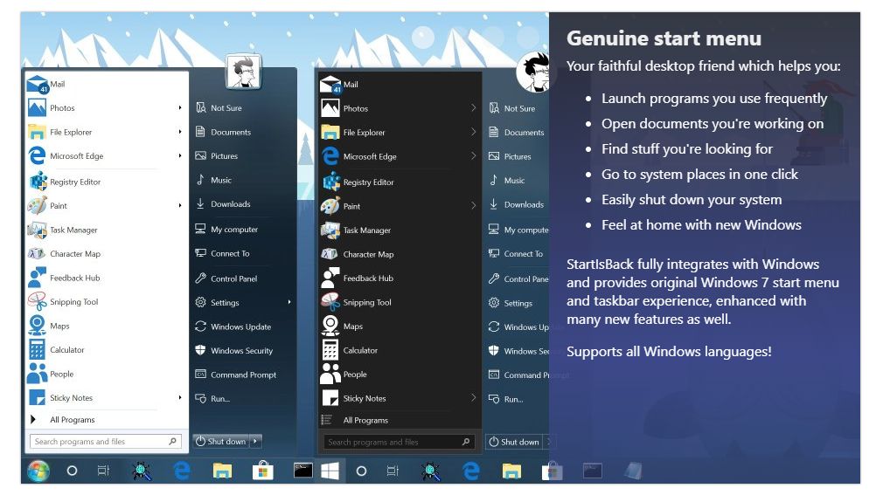Click the Windows 10 logo start button
876x495 pixels.
(x=330, y=471)
